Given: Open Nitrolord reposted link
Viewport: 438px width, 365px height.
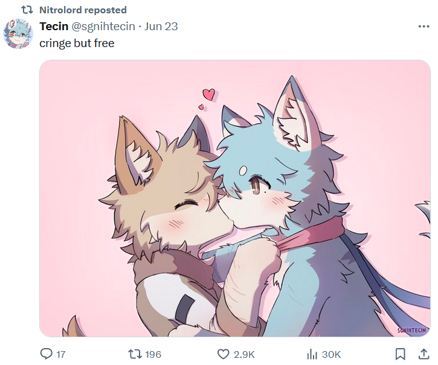Looking at the screenshot, I should point(83,10).
